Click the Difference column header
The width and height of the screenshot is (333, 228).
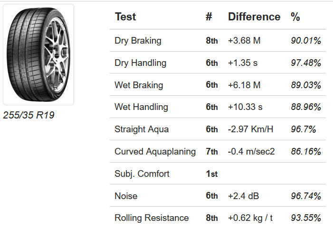pyautogui.click(x=254, y=17)
